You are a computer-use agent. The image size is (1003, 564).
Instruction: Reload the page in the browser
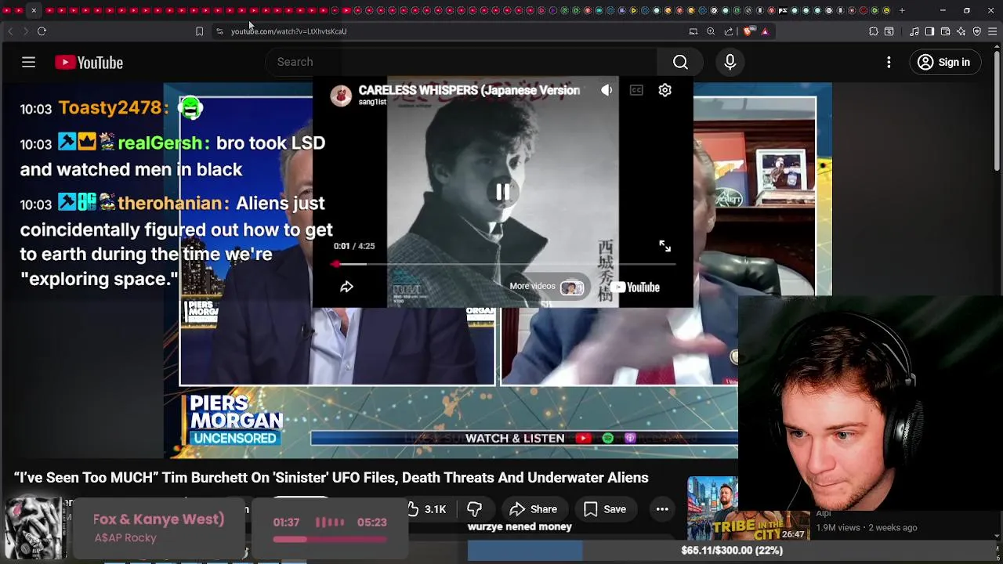point(42,31)
